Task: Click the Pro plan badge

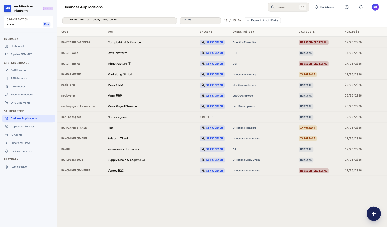Action: click(x=46, y=25)
